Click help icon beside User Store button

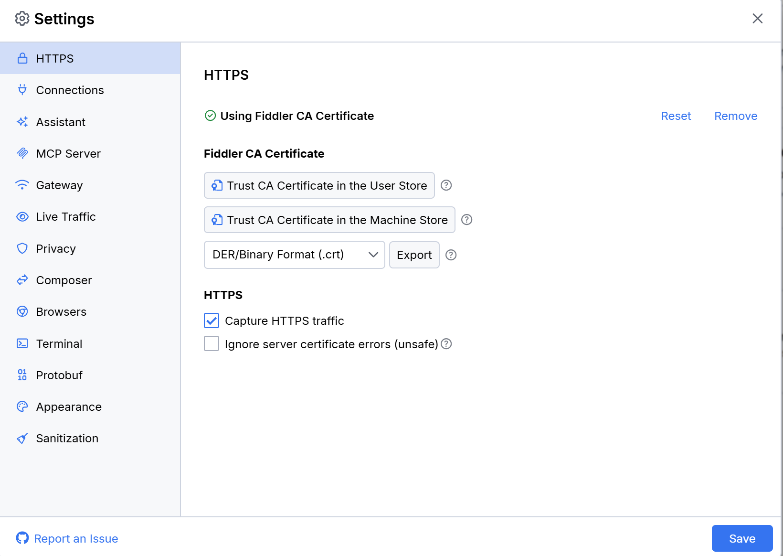(x=446, y=185)
